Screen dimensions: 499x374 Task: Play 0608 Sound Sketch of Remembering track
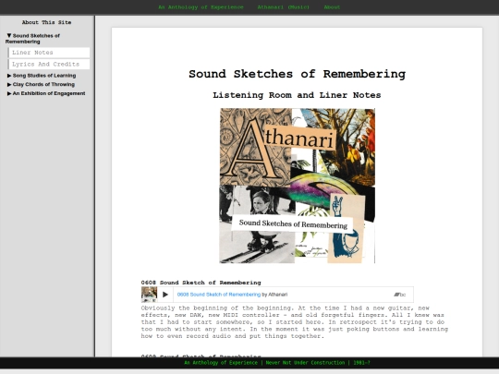point(165,295)
